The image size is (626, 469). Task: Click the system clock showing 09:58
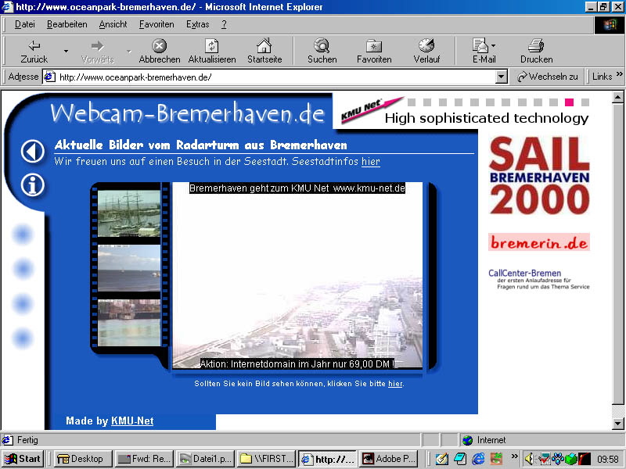coord(608,459)
